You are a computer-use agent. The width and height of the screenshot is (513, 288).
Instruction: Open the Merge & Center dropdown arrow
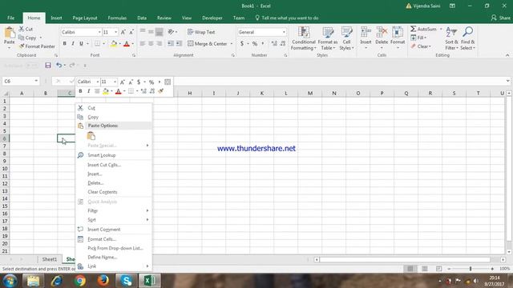tap(232, 43)
